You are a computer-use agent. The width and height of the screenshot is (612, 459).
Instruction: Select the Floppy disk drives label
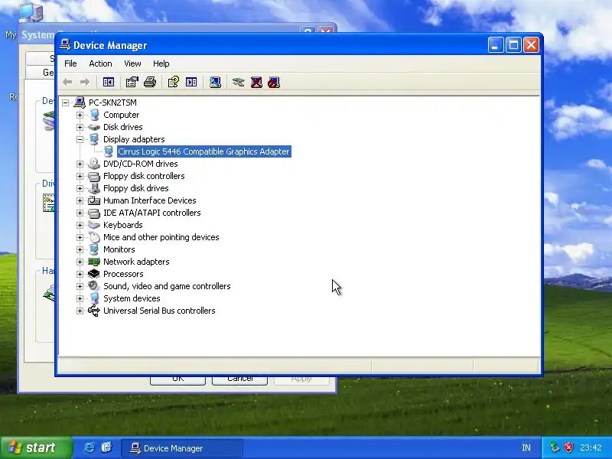(x=136, y=188)
